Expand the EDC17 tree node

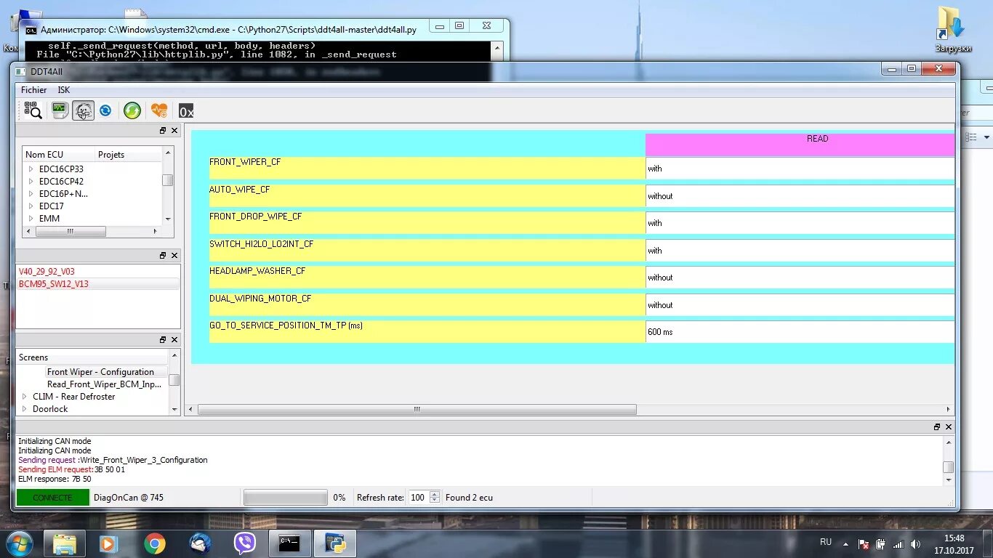[31, 206]
